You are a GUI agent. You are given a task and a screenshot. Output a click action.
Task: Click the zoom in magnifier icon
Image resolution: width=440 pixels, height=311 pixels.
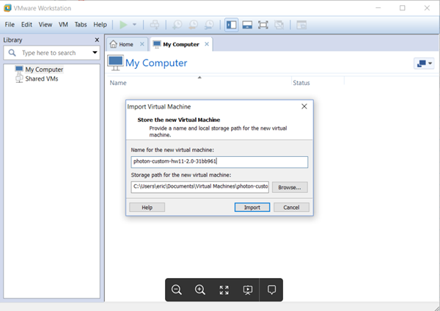pos(200,290)
